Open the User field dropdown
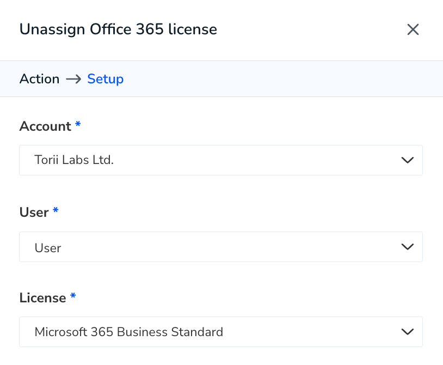This screenshot has height=365, width=443. pyautogui.click(x=221, y=247)
